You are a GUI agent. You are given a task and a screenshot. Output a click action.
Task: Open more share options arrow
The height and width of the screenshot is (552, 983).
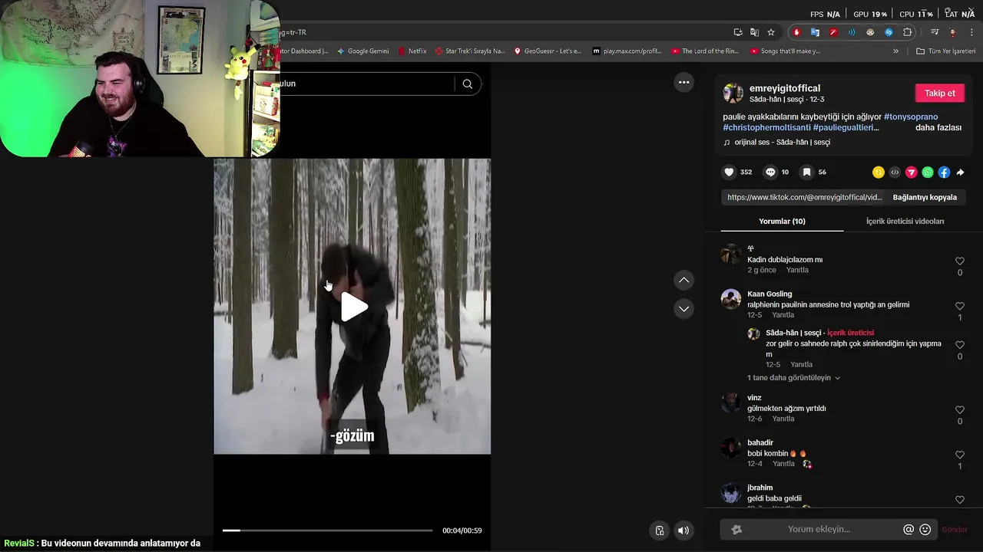960,172
